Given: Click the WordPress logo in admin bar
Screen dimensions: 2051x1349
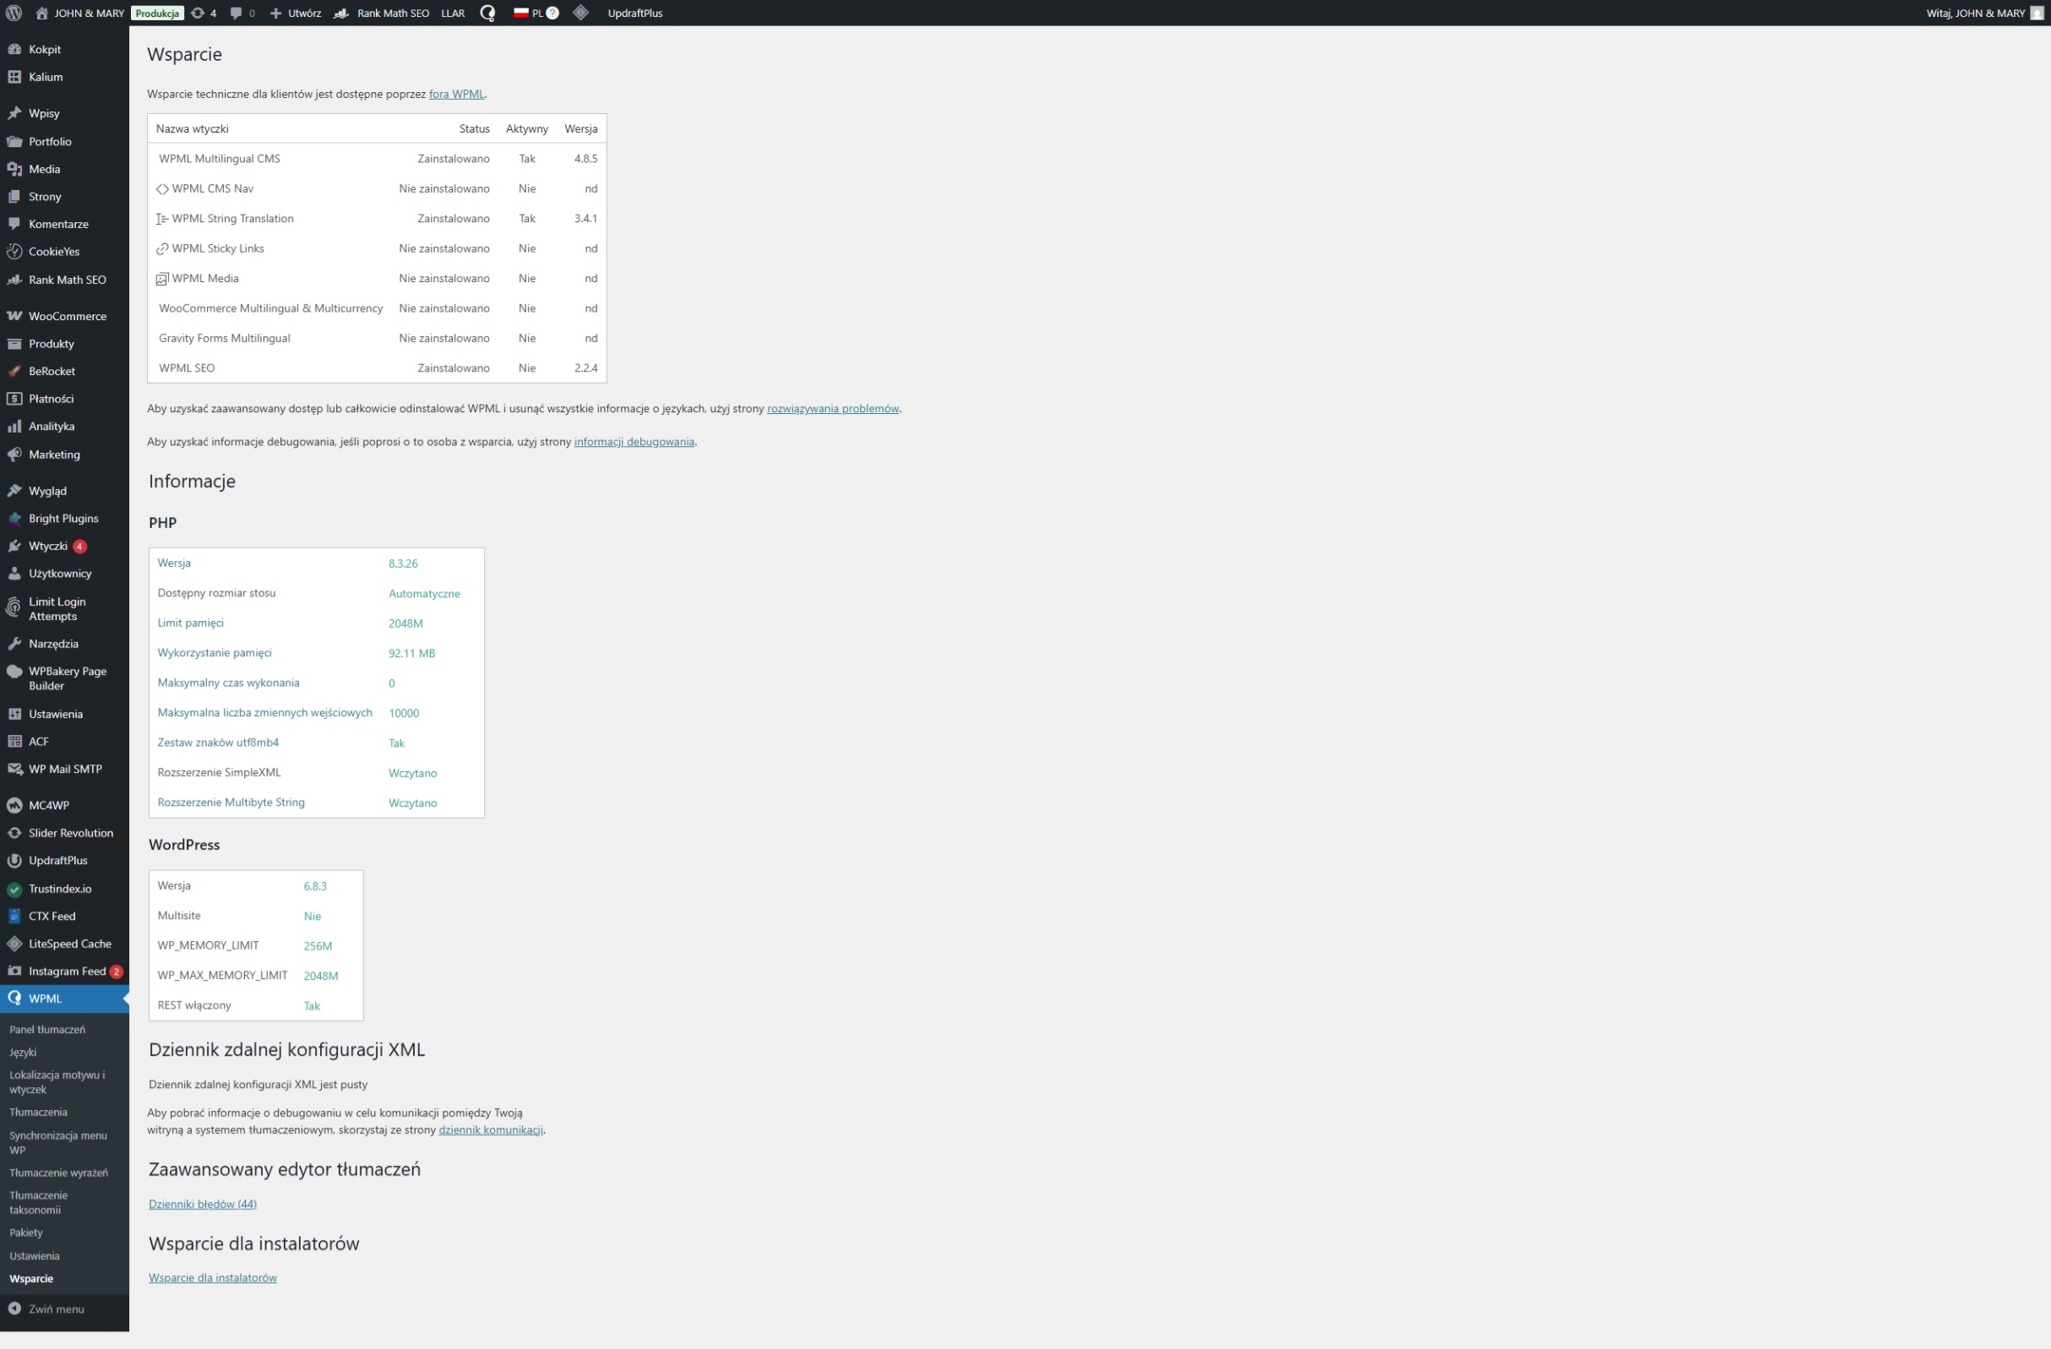Looking at the screenshot, I should coord(14,13).
